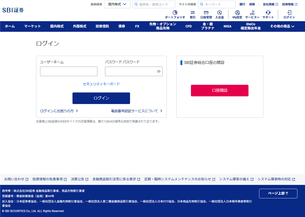Viewport: 305px width, 217px height.
Task: Click the サポート headset icon
Action: click(x=268, y=13)
